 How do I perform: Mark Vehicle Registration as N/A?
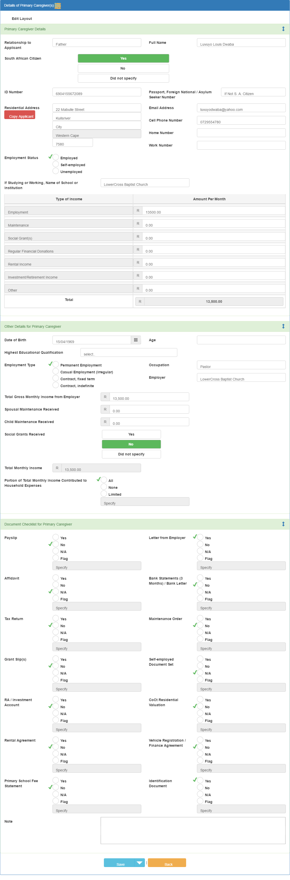click(200, 753)
